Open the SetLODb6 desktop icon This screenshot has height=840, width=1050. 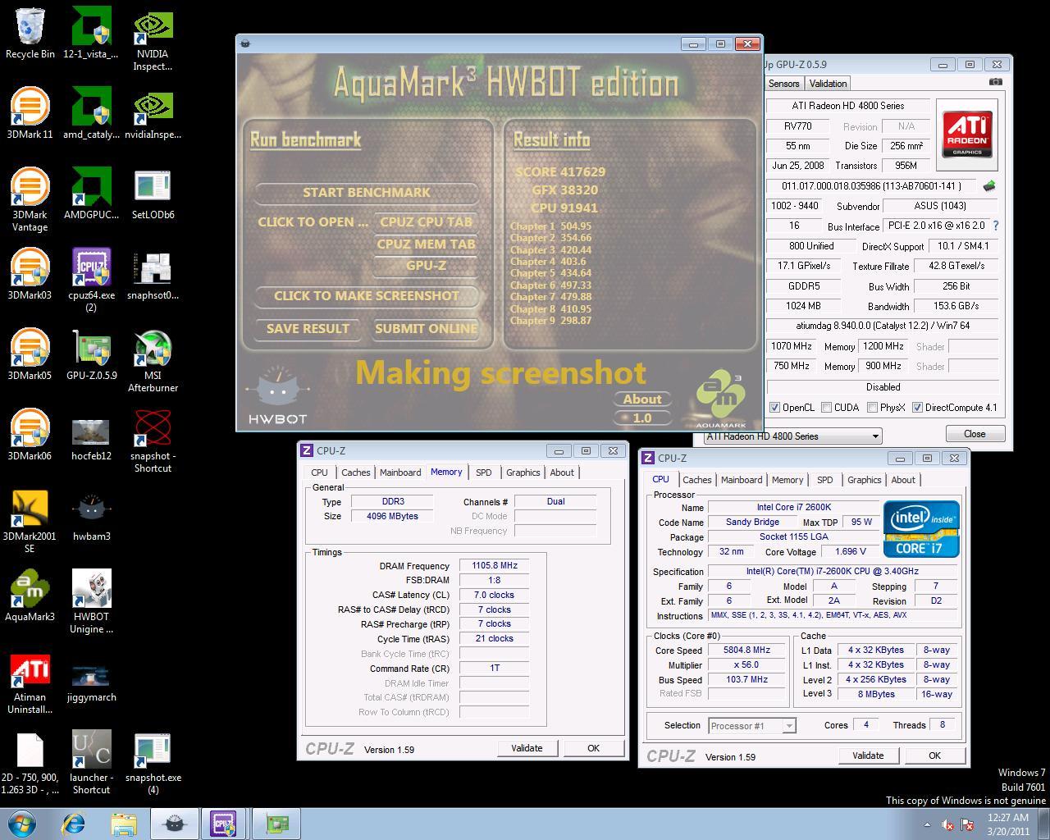(x=153, y=194)
